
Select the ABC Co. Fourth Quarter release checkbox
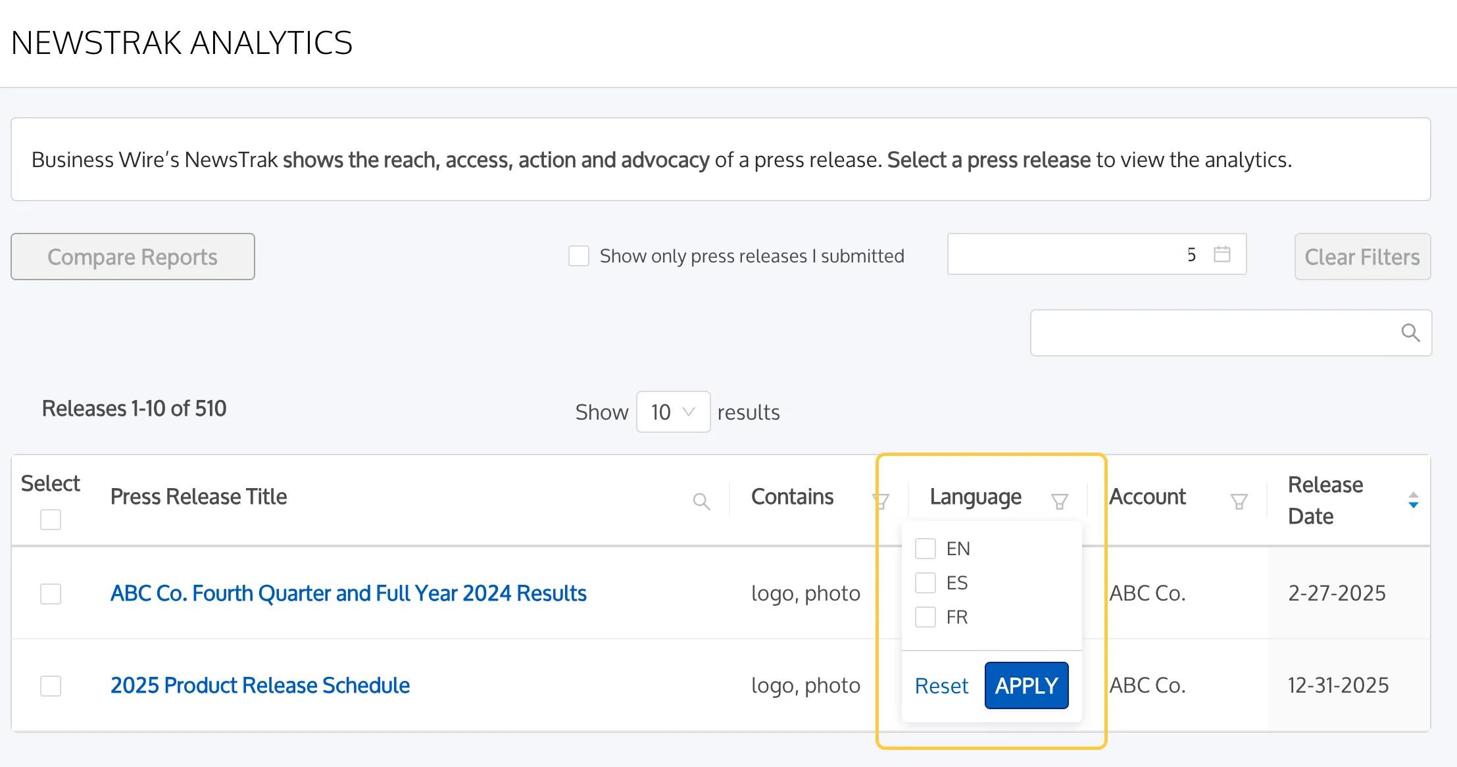click(51, 594)
